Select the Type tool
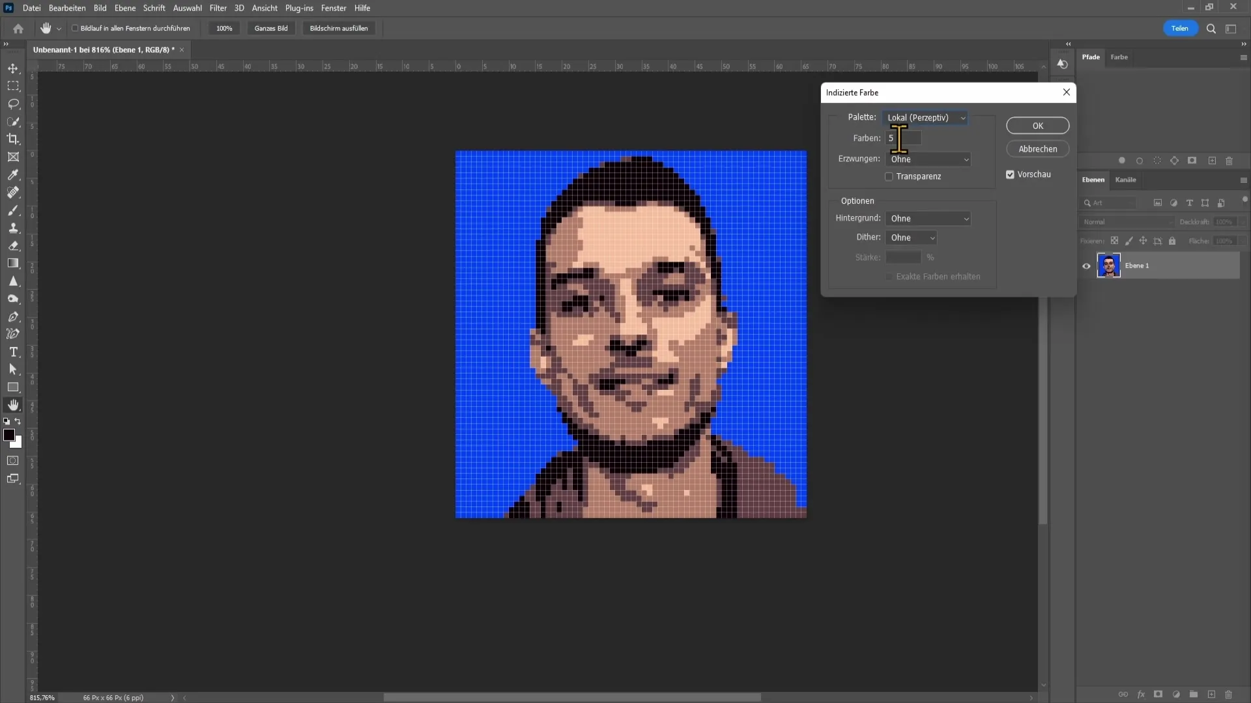 (x=13, y=352)
